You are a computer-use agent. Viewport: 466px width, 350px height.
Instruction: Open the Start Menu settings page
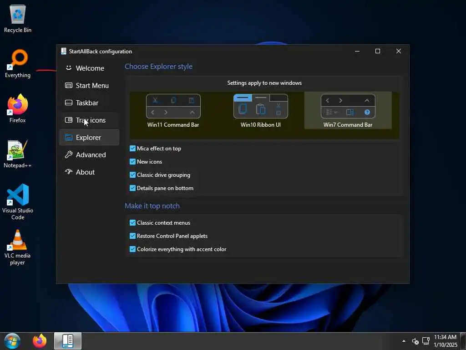(x=89, y=85)
